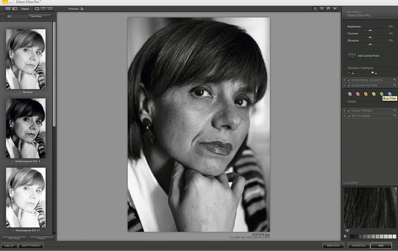Collapse the Color Filter section
398x251 pixels.
344,85
